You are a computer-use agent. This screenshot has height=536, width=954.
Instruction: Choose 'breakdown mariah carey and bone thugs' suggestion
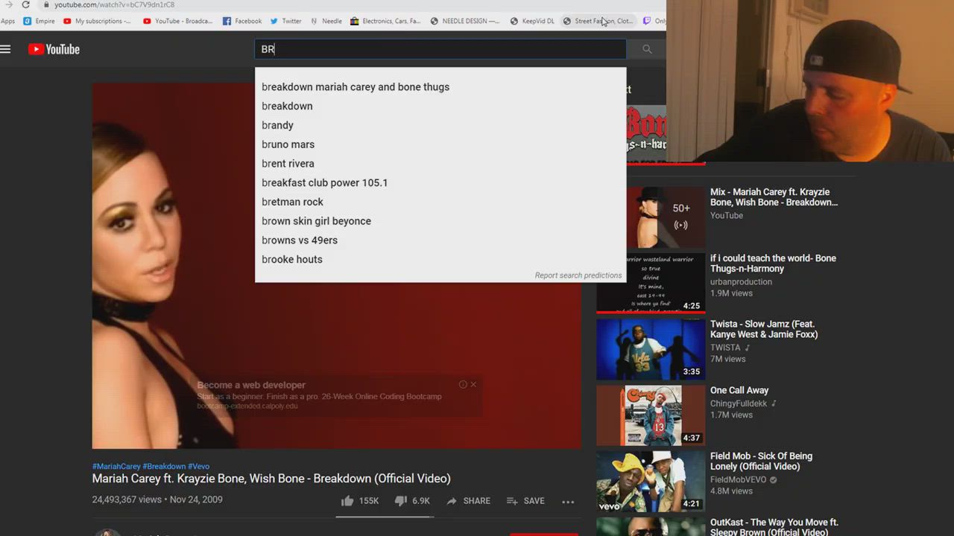click(x=356, y=87)
